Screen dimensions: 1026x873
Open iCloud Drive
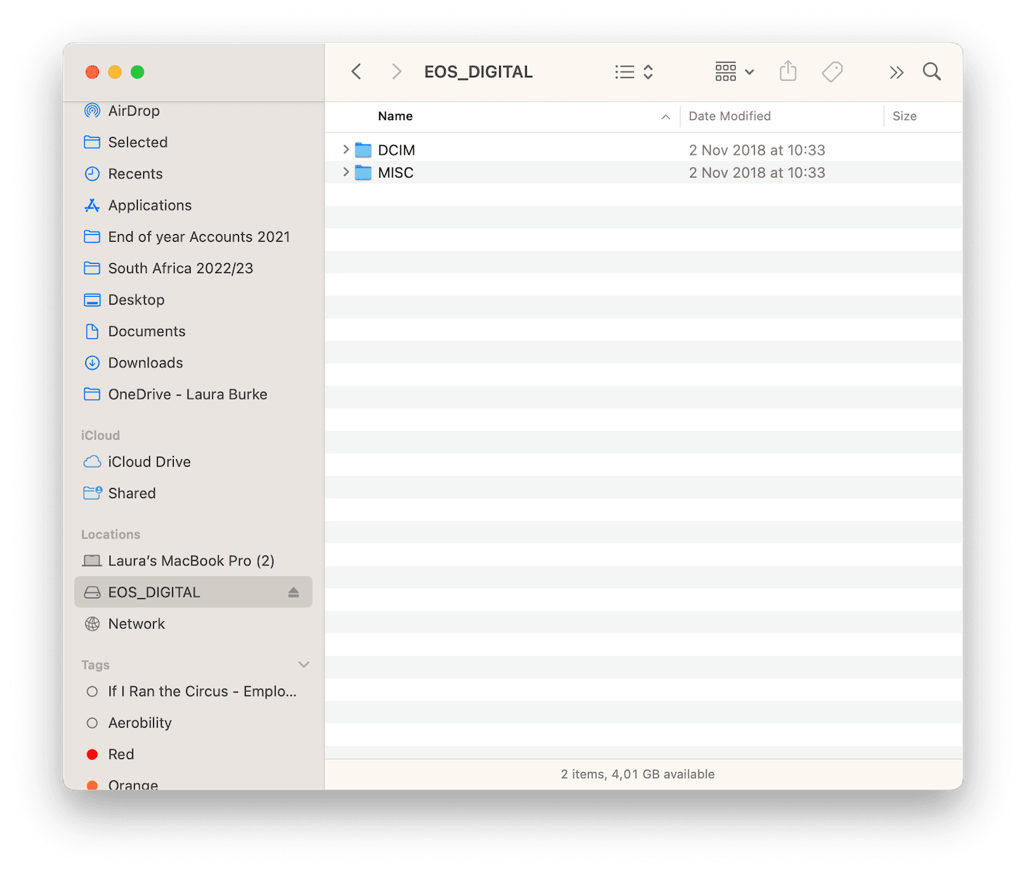149,461
